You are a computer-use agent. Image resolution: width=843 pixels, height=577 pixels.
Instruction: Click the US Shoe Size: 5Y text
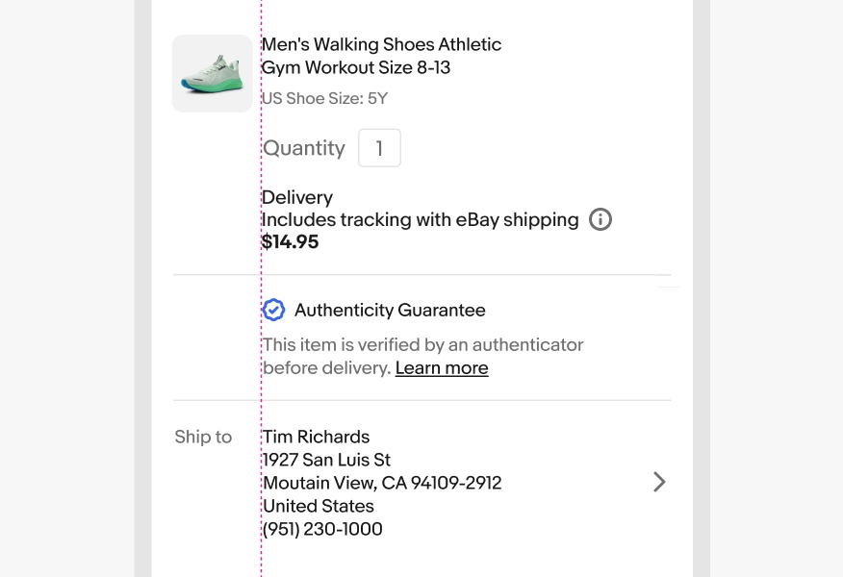pyautogui.click(x=324, y=98)
